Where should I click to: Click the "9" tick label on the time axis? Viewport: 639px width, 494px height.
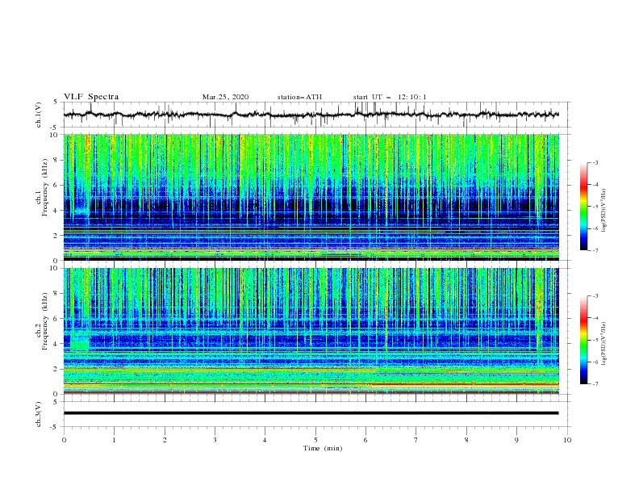tap(516, 440)
